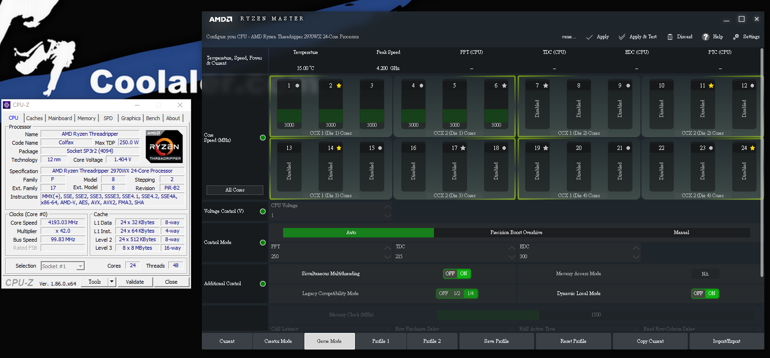Click the dot marker on core 12
Viewport: 770px width, 358px height.
click(x=753, y=86)
